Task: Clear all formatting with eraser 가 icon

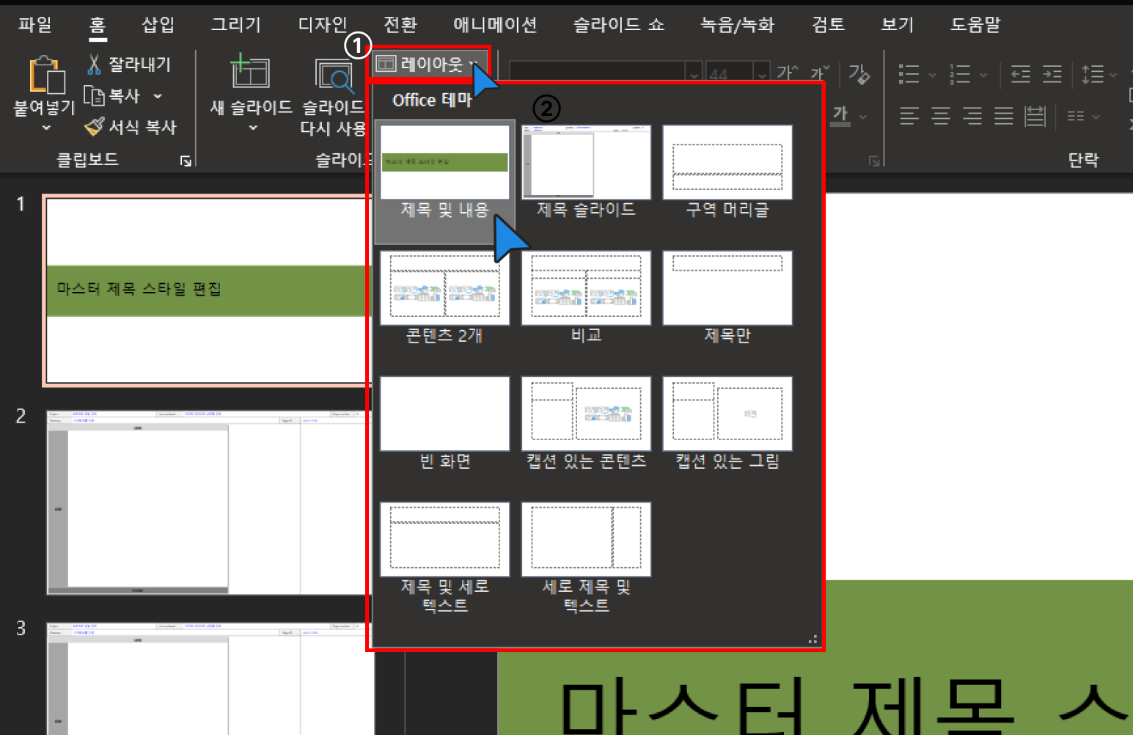Action: click(859, 73)
